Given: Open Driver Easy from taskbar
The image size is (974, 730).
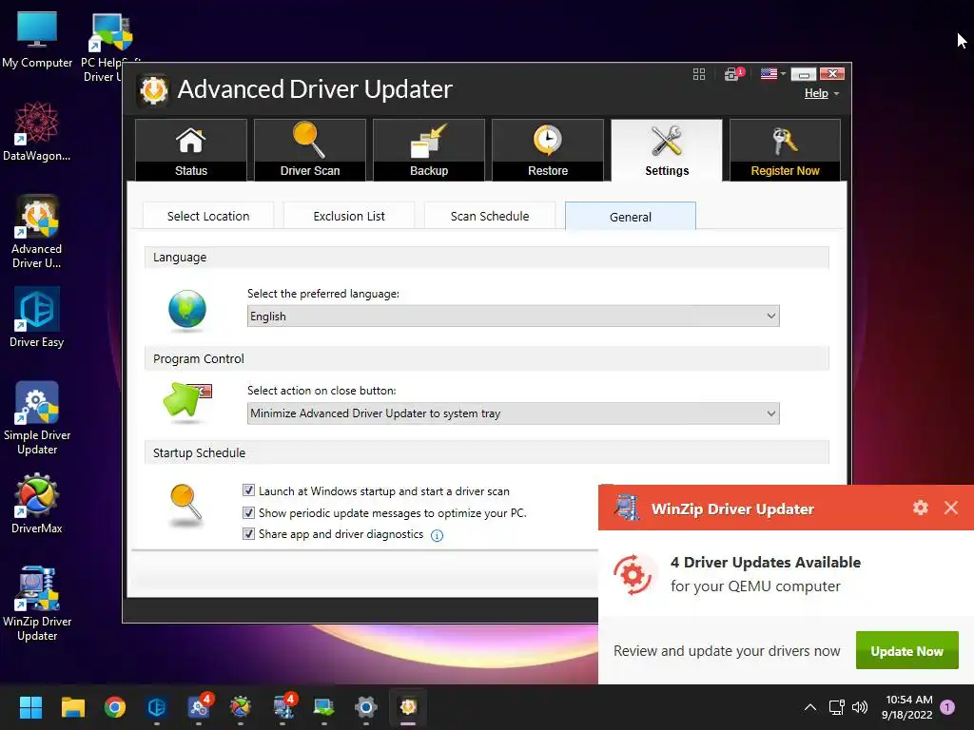Looking at the screenshot, I should pos(157,707).
